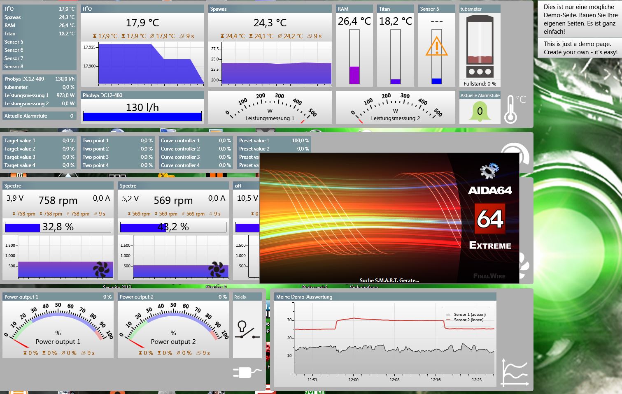Screen dimensions: 622x394
Task: Click the Target value 1 row
Action: (x=40, y=140)
